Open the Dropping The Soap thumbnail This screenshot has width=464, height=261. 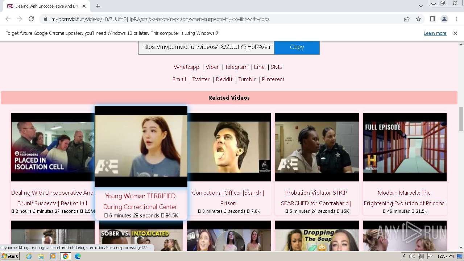[317, 236]
